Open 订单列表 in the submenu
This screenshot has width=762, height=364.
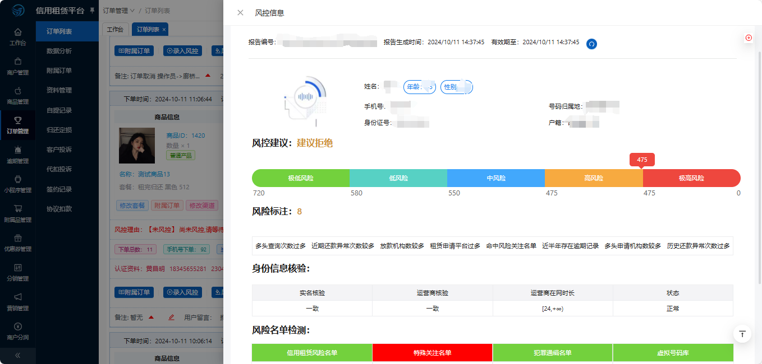[67, 31]
